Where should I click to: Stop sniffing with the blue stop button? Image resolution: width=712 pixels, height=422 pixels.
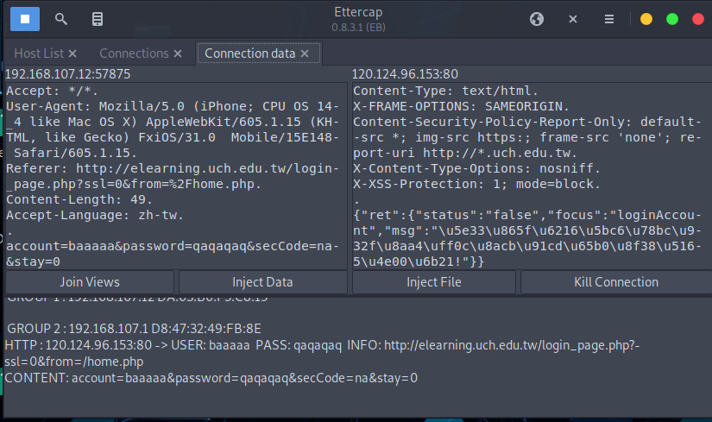[25, 19]
